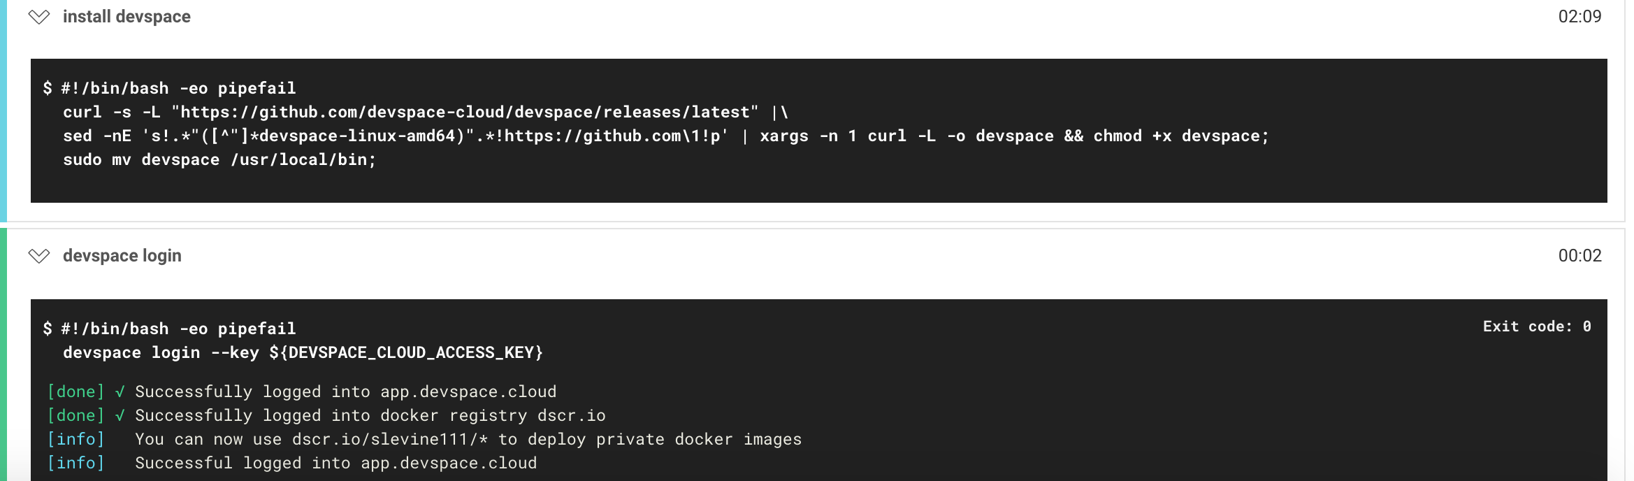Click the 00:02 timestamp for devspace login
This screenshot has height=481, width=1634.
coord(1586,256)
